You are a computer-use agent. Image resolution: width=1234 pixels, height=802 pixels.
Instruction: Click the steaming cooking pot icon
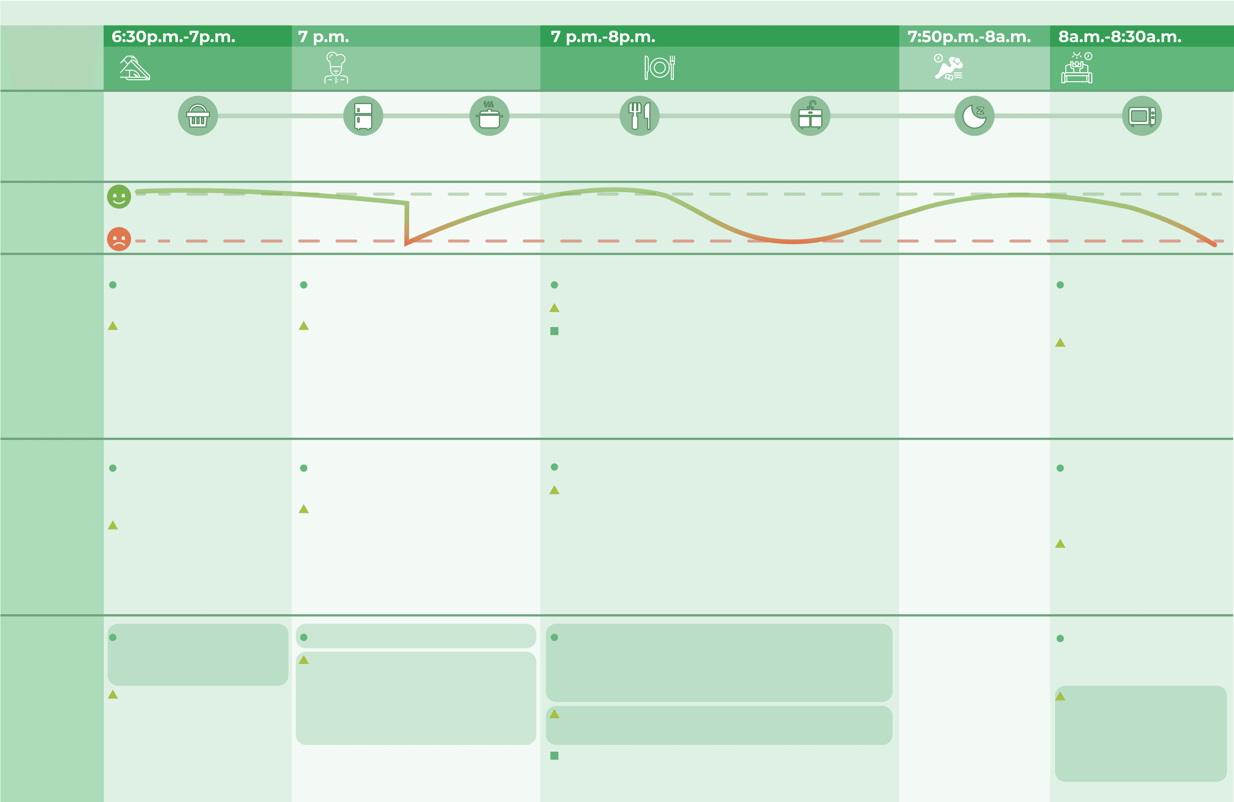click(489, 116)
